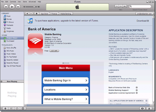Click the mute speaker icon beside volume
Viewport: 156px width, 112px height.
[24, 7]
